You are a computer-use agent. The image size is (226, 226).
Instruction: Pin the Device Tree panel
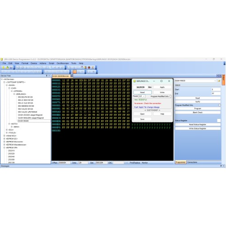[47, 75]
